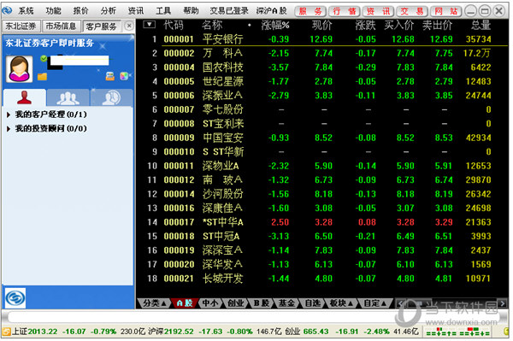The width and height of the screenshot is (513, 341).
Task: Click the bottom tab bar right scroll arrow
Action: (x=503, y=303)
